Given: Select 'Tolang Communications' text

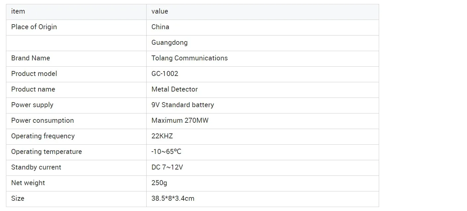Looking at the screenshot, I should tap(189, 58).
